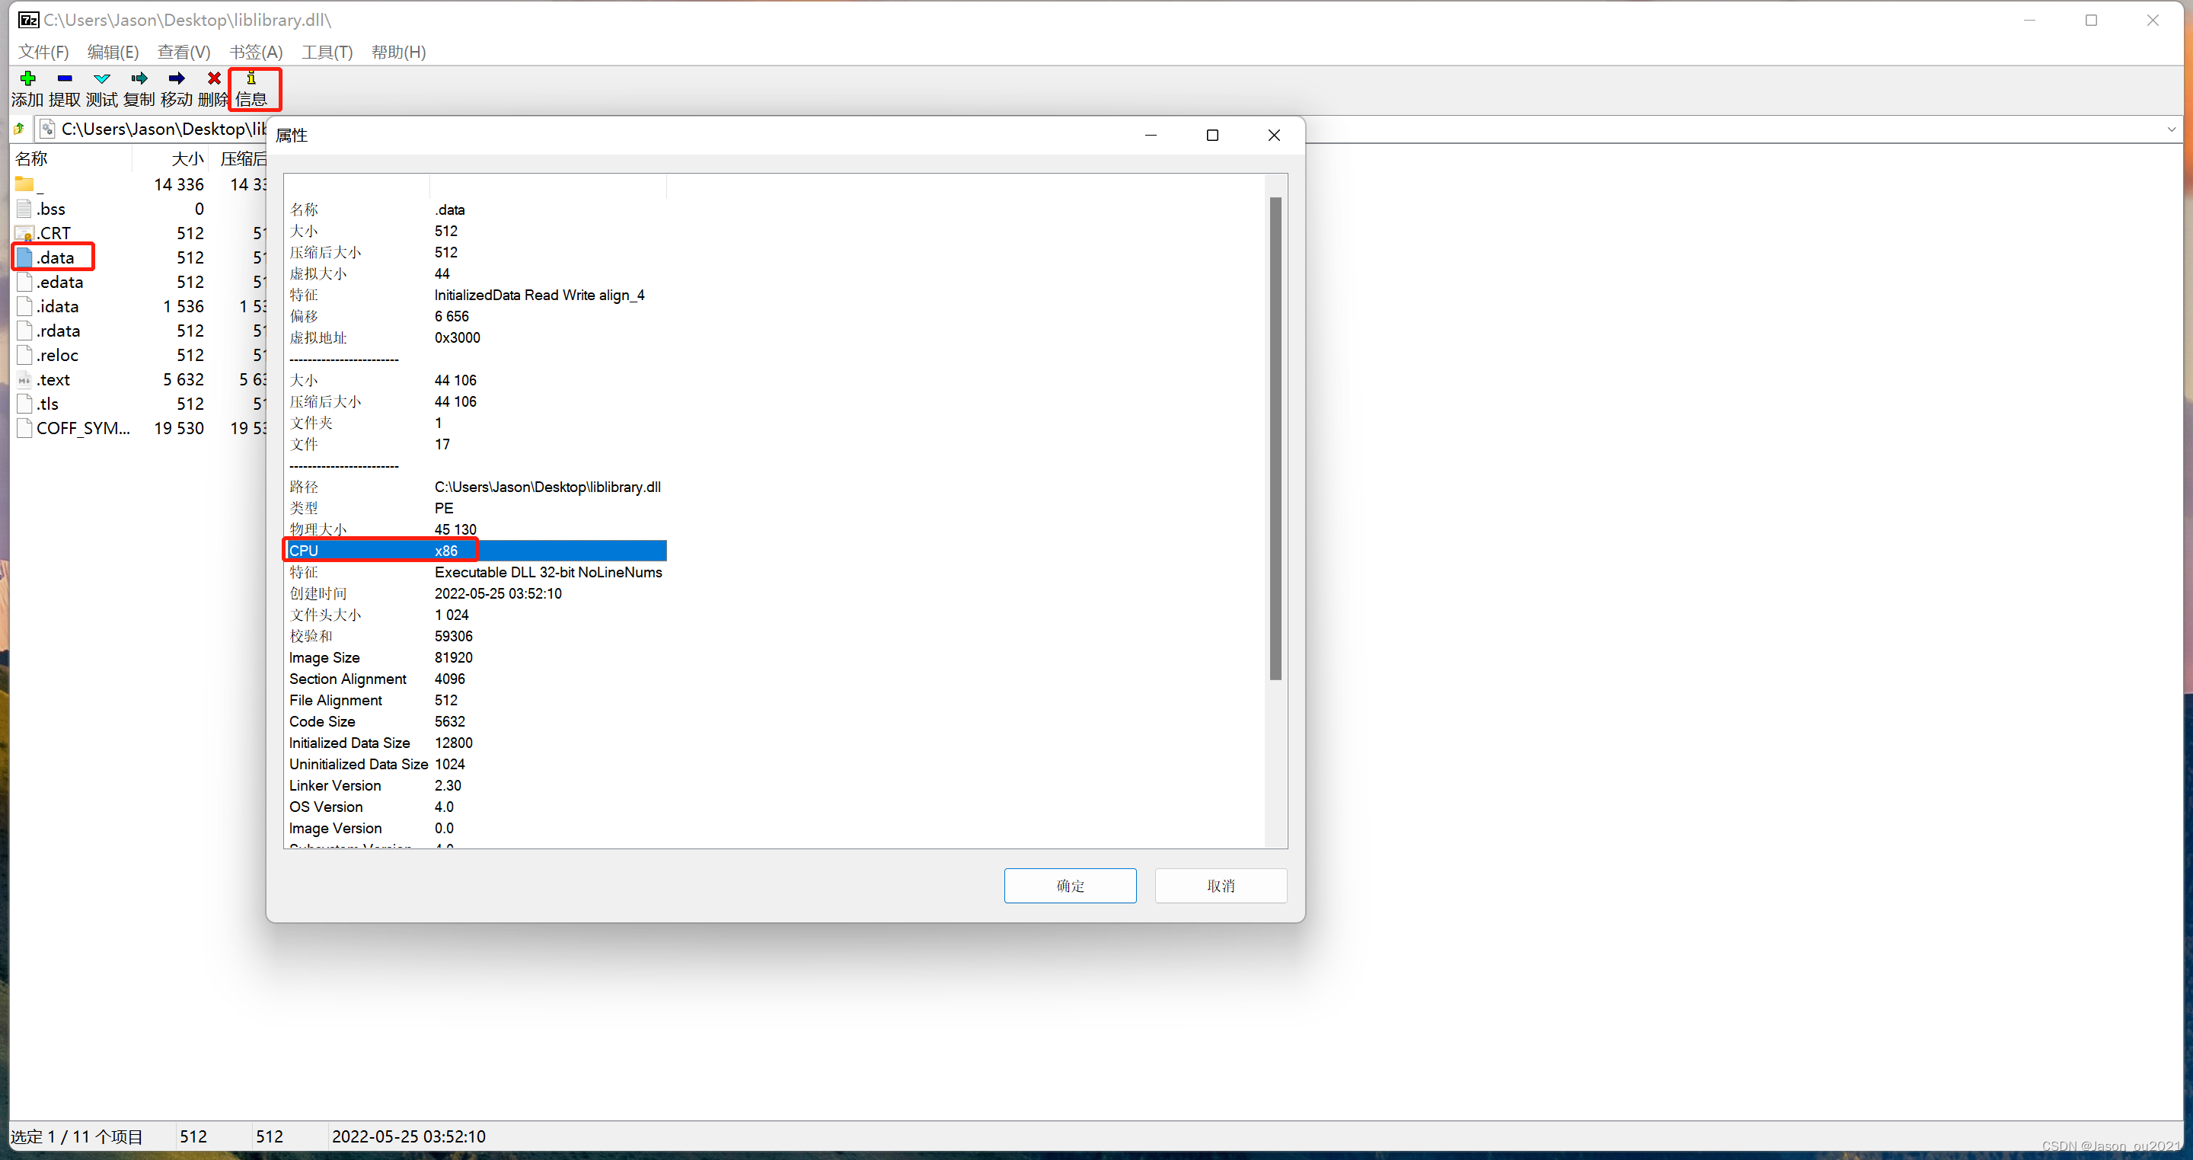The width and height of the screenshot is (2193, 1160).
Task: Click the red X toolbar icon
Action: (215, 78)
